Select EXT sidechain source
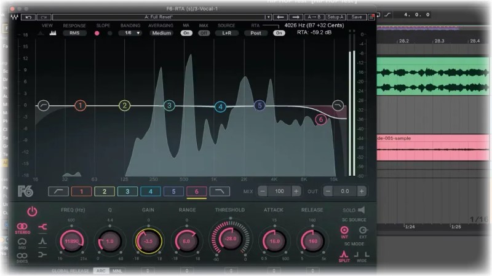 [x=363, y=232]
